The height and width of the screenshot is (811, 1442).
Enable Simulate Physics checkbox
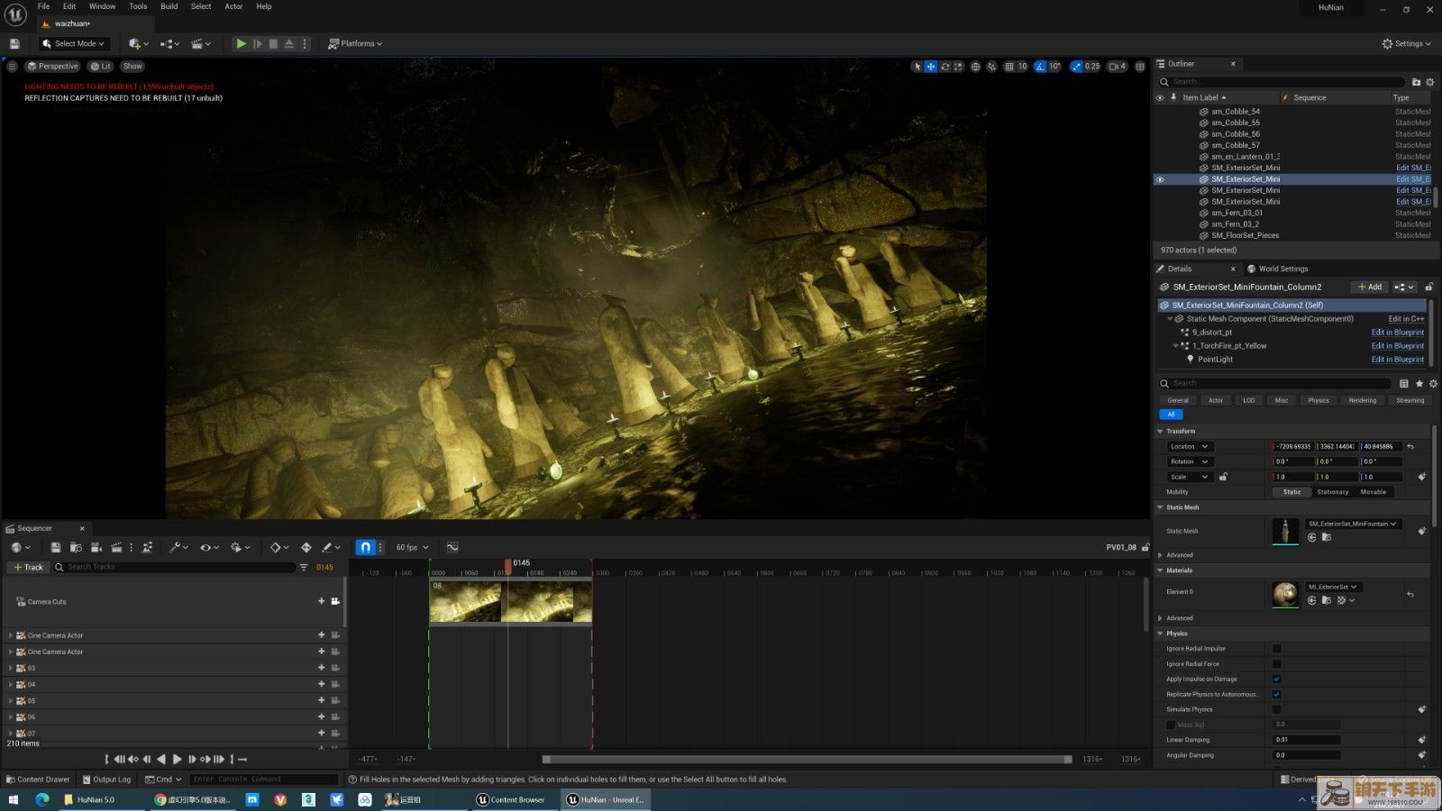coord(1276,709)
